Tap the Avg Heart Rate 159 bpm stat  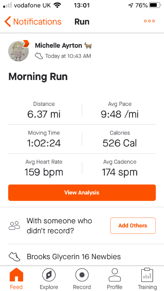(x=44, y=168)
